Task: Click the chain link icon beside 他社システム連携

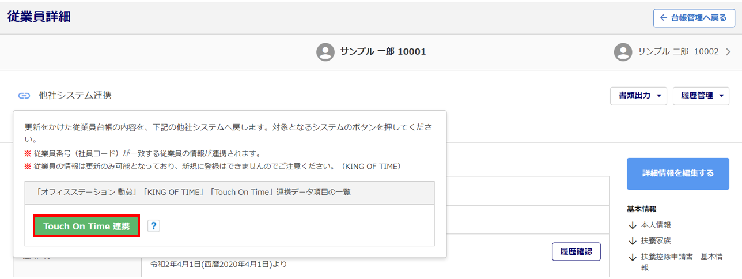Action: tap(24, 96)
